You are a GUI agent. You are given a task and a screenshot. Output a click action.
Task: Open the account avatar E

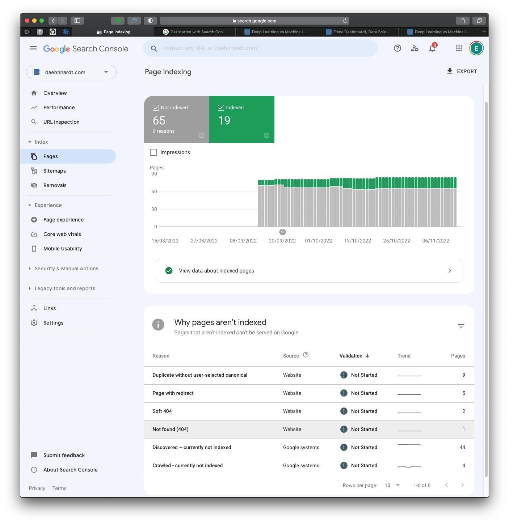pyautogui.click(x=476, y=48)
